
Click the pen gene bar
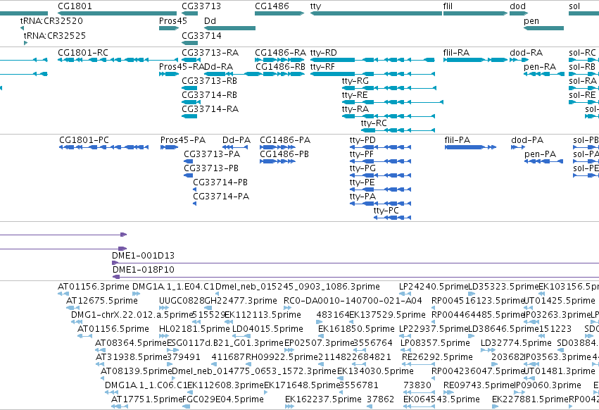(x=543, y=28)
